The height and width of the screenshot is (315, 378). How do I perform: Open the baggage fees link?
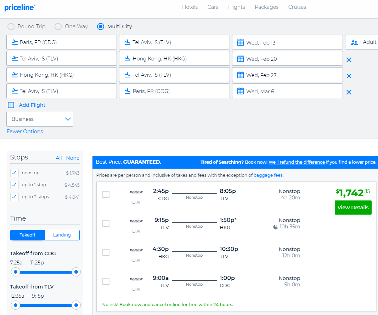(268, 175)
